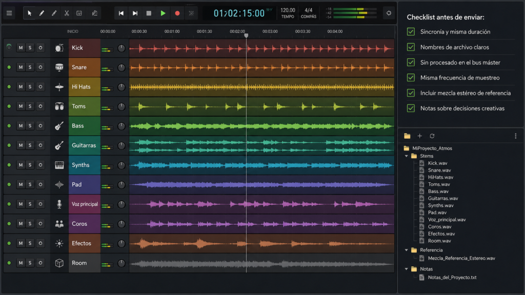Select Voz_principal.wav file
This screenshot has width=525, height=295.
[x=447, y=220]
